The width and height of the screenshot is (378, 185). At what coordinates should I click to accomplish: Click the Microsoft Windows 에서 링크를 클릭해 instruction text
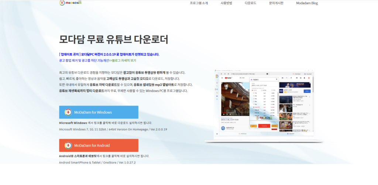(x=106, y=123)
